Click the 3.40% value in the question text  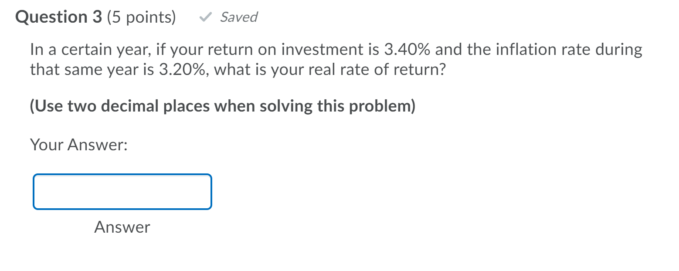[407, 49]
